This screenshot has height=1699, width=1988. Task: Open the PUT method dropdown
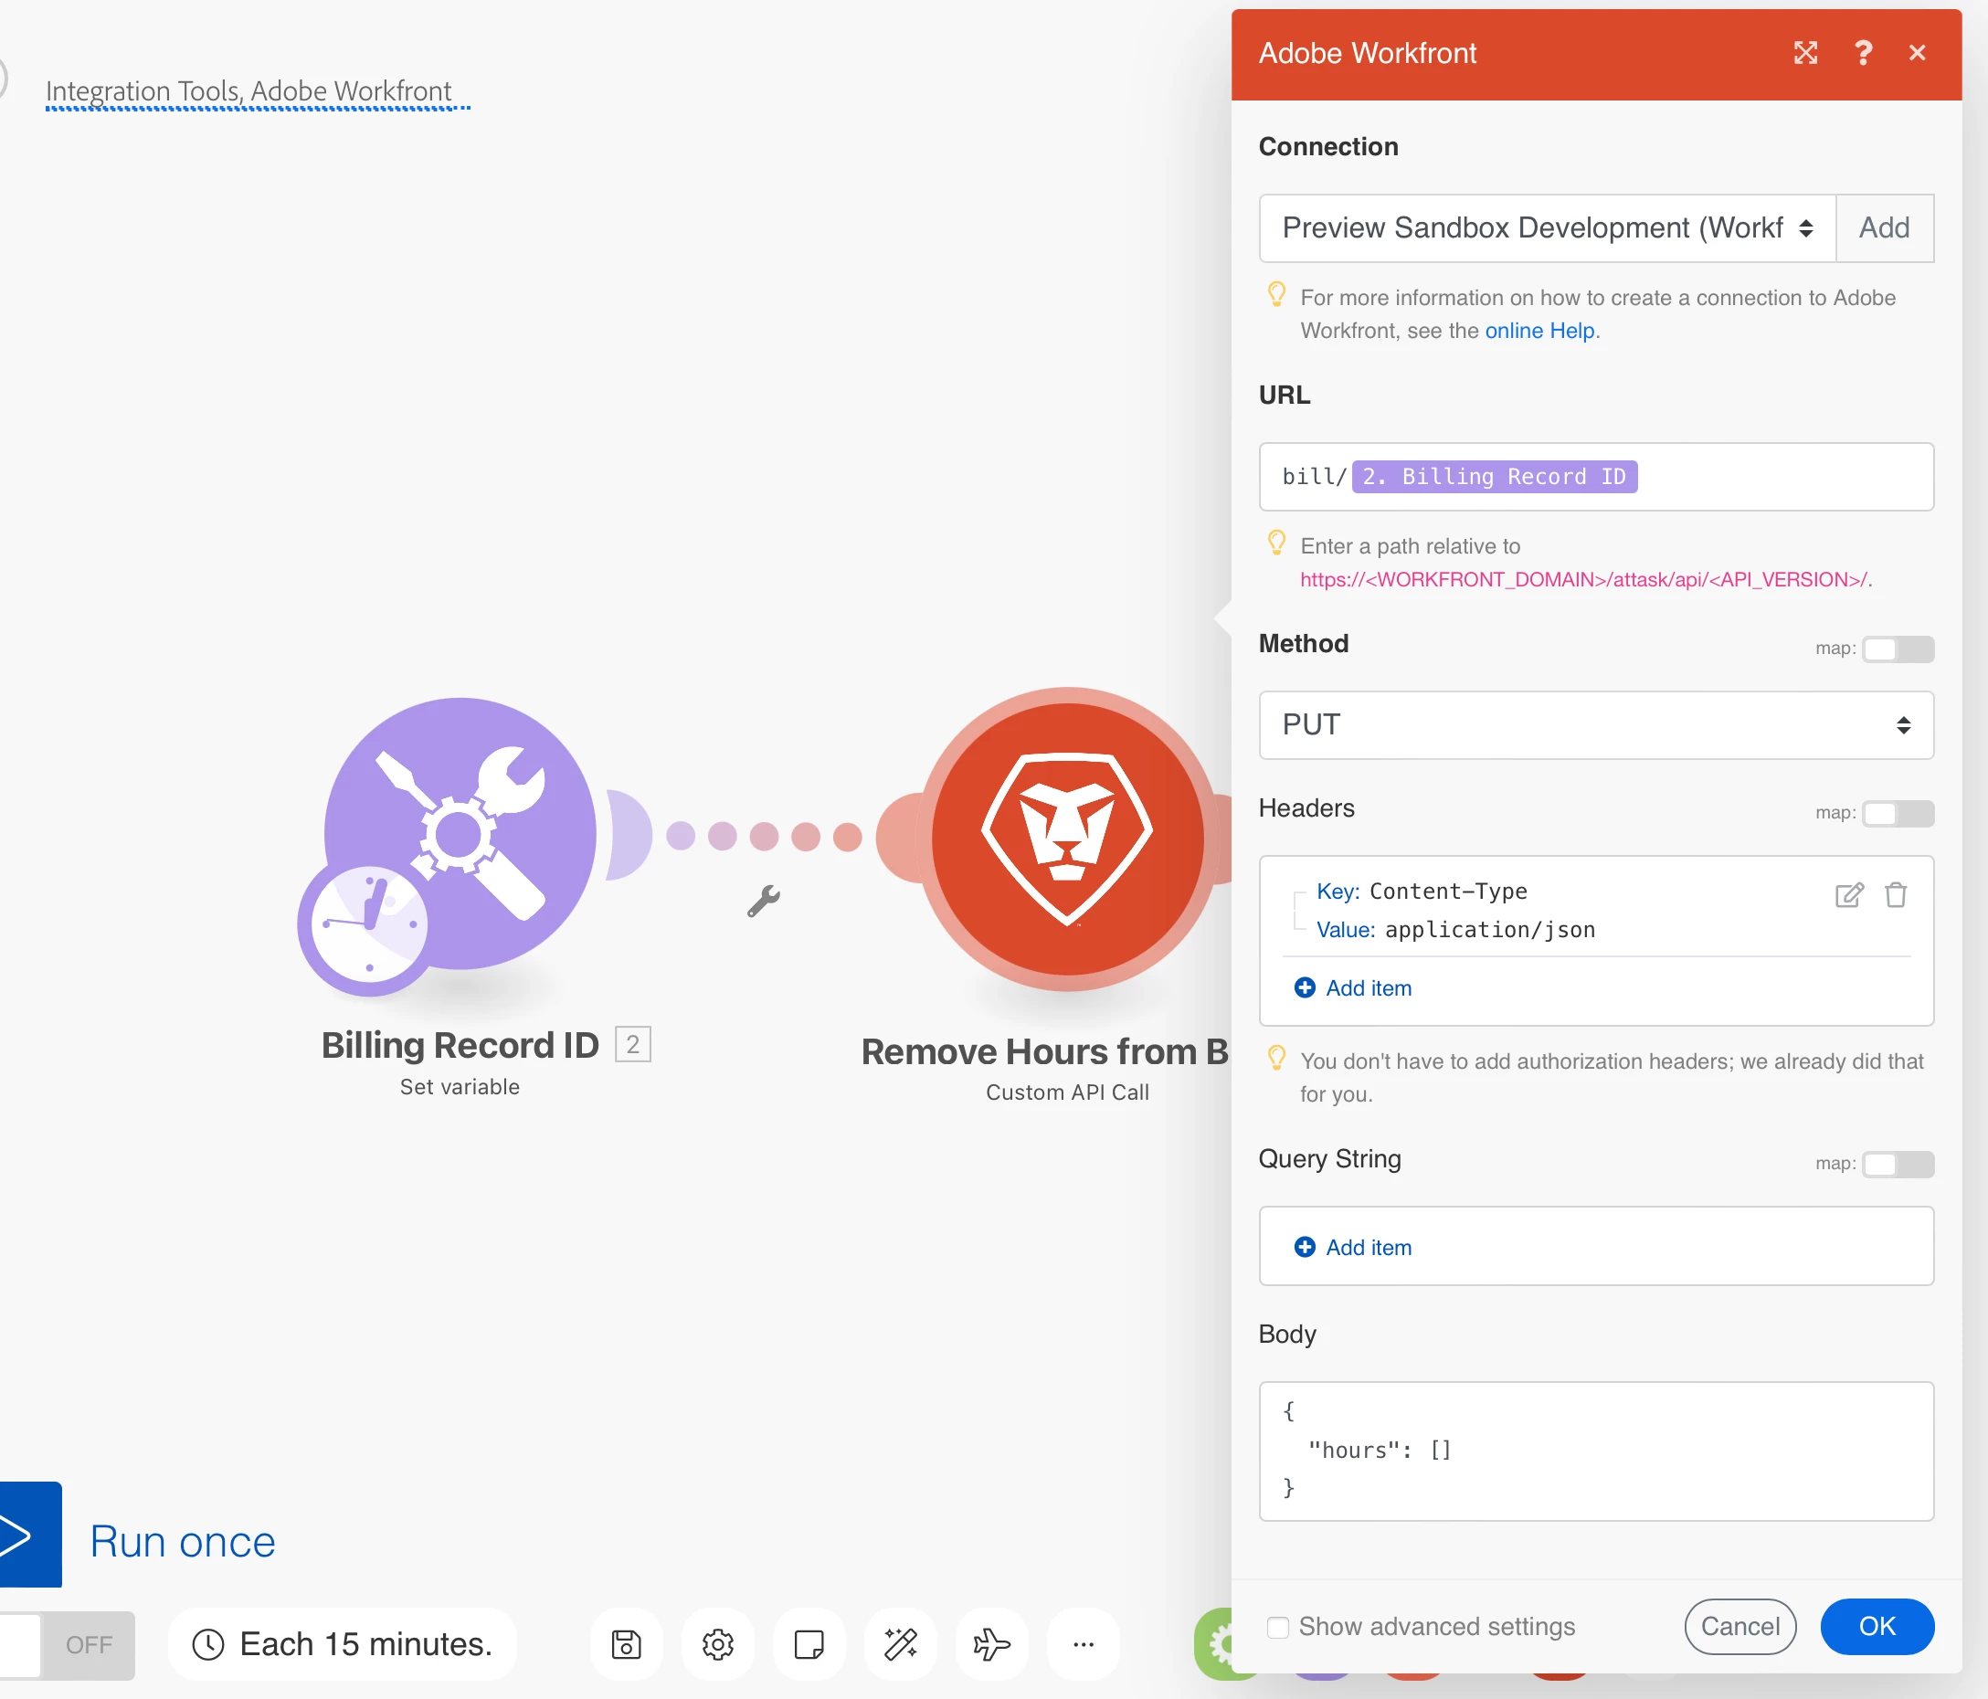[x=1594, y=725]
